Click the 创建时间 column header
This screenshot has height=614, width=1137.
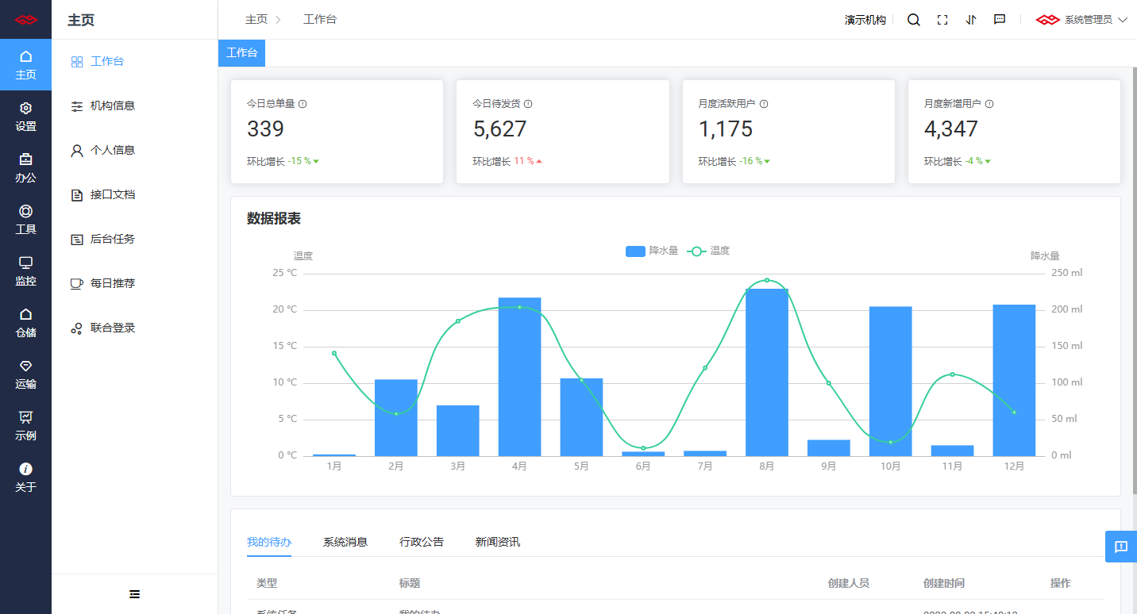944,583
